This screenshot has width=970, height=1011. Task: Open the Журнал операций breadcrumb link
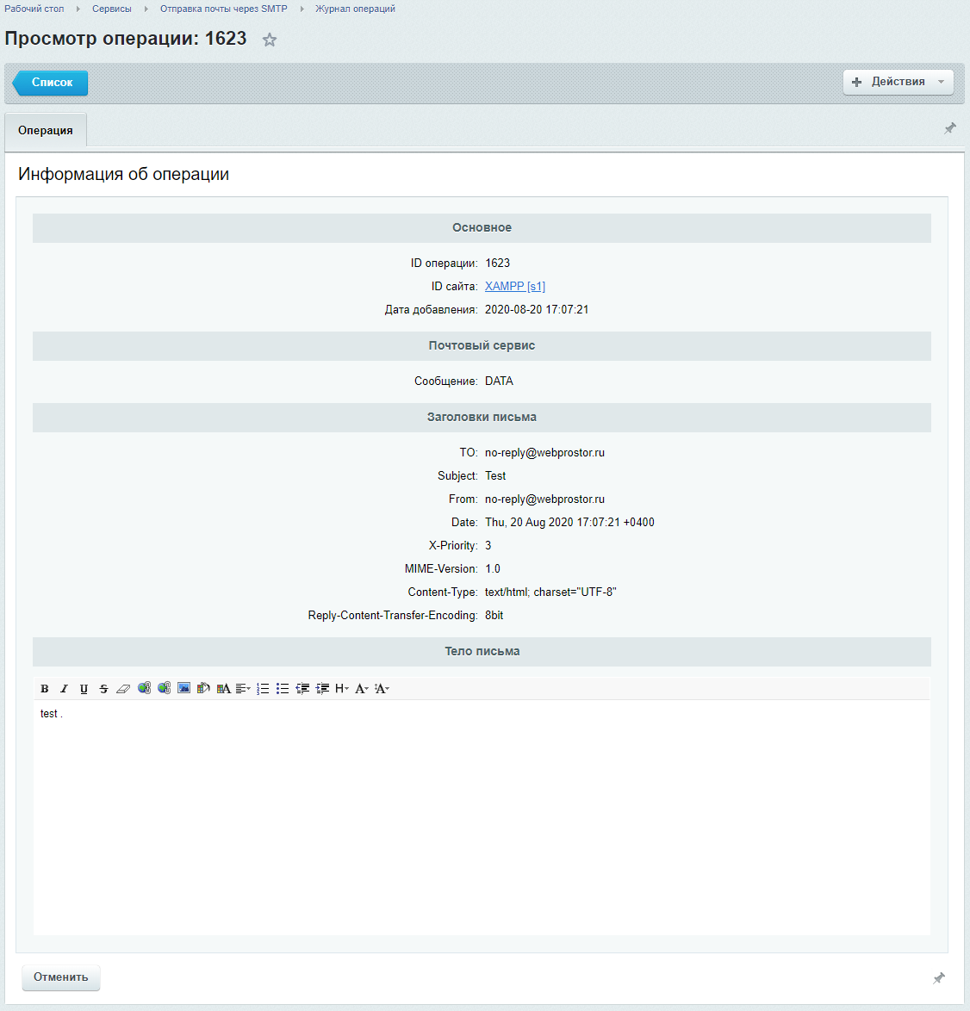click(353, 9)
